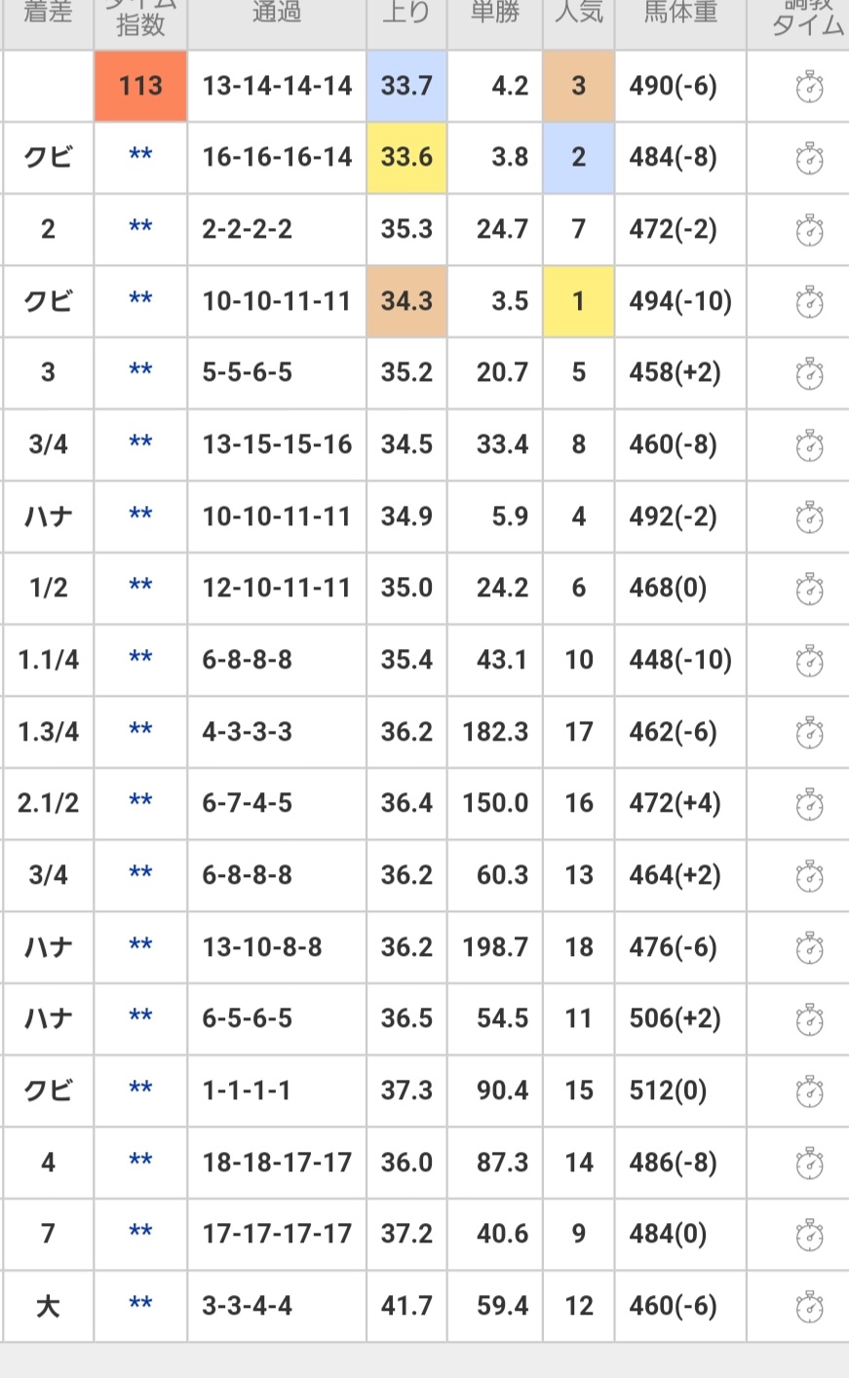The height and width of the screenshot is (1378, 849).
Task: Click stopwatch icon for 486(-8) row
Action: 809,1164
